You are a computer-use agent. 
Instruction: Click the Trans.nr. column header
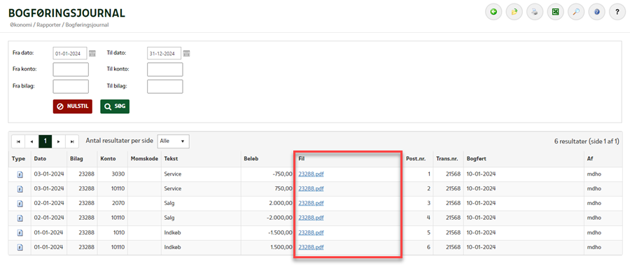coord(447,159)
